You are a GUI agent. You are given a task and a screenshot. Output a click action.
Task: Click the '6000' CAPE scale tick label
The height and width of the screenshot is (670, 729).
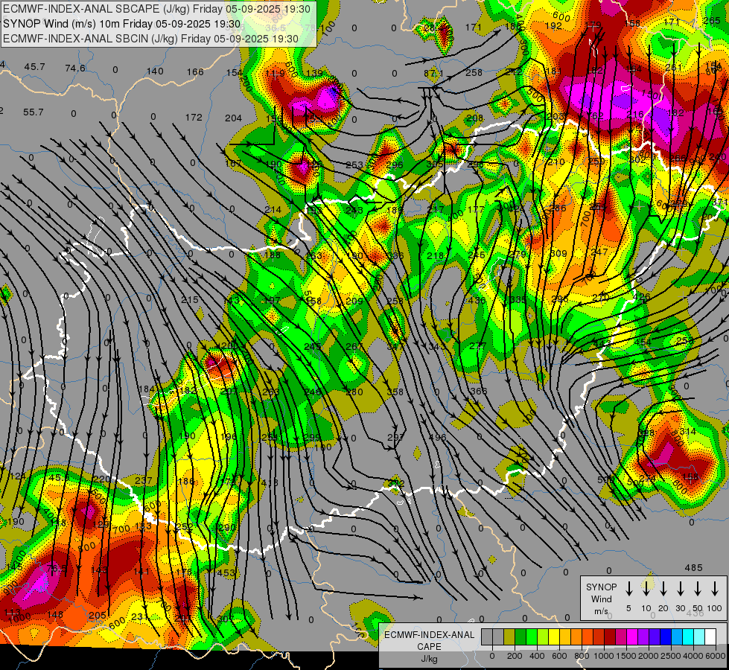tap(715, 656)
